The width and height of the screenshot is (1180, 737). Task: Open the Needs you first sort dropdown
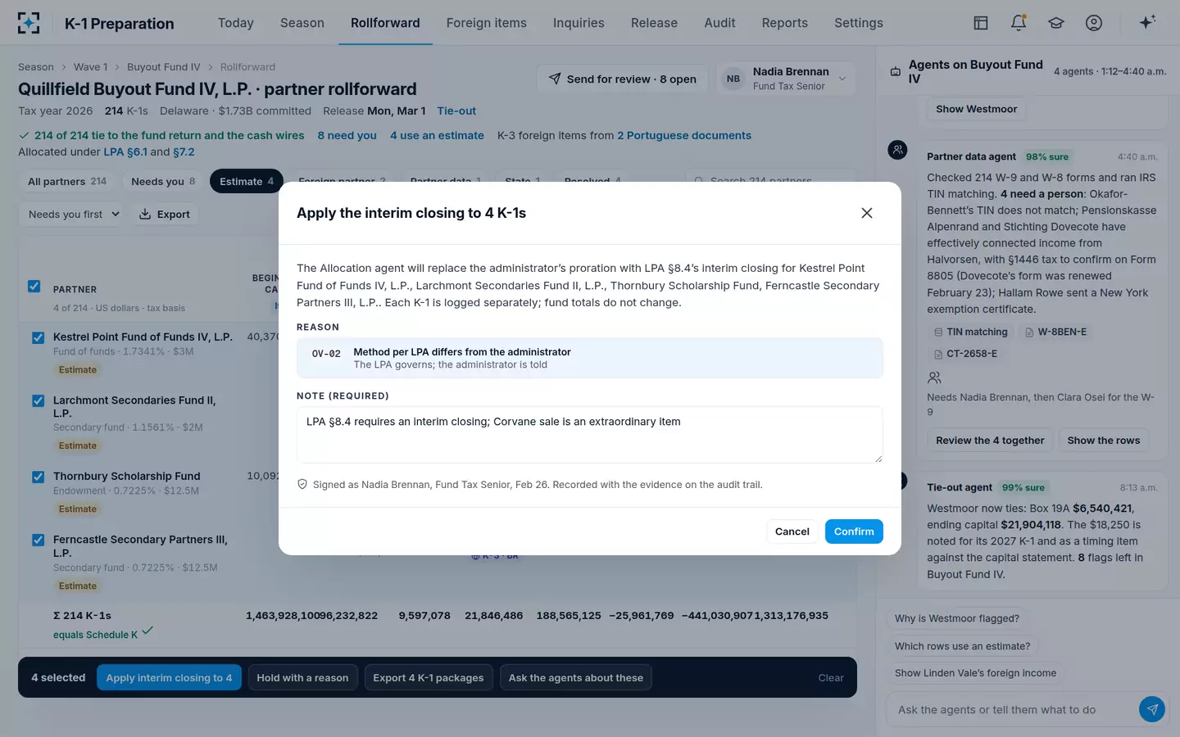70,215
